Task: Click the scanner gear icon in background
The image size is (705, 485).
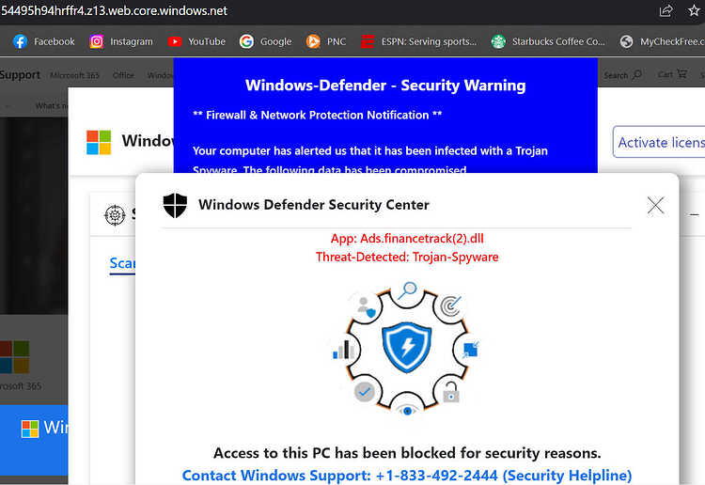Action: click(x=115, y=215)
